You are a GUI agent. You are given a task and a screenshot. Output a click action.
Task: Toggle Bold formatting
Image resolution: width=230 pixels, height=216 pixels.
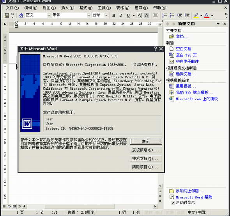(114, 16)
